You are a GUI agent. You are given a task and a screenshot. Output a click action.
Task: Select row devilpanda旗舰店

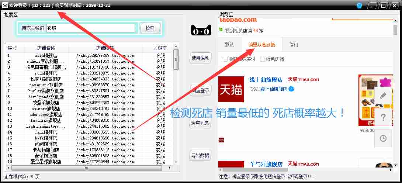point(89,97)
